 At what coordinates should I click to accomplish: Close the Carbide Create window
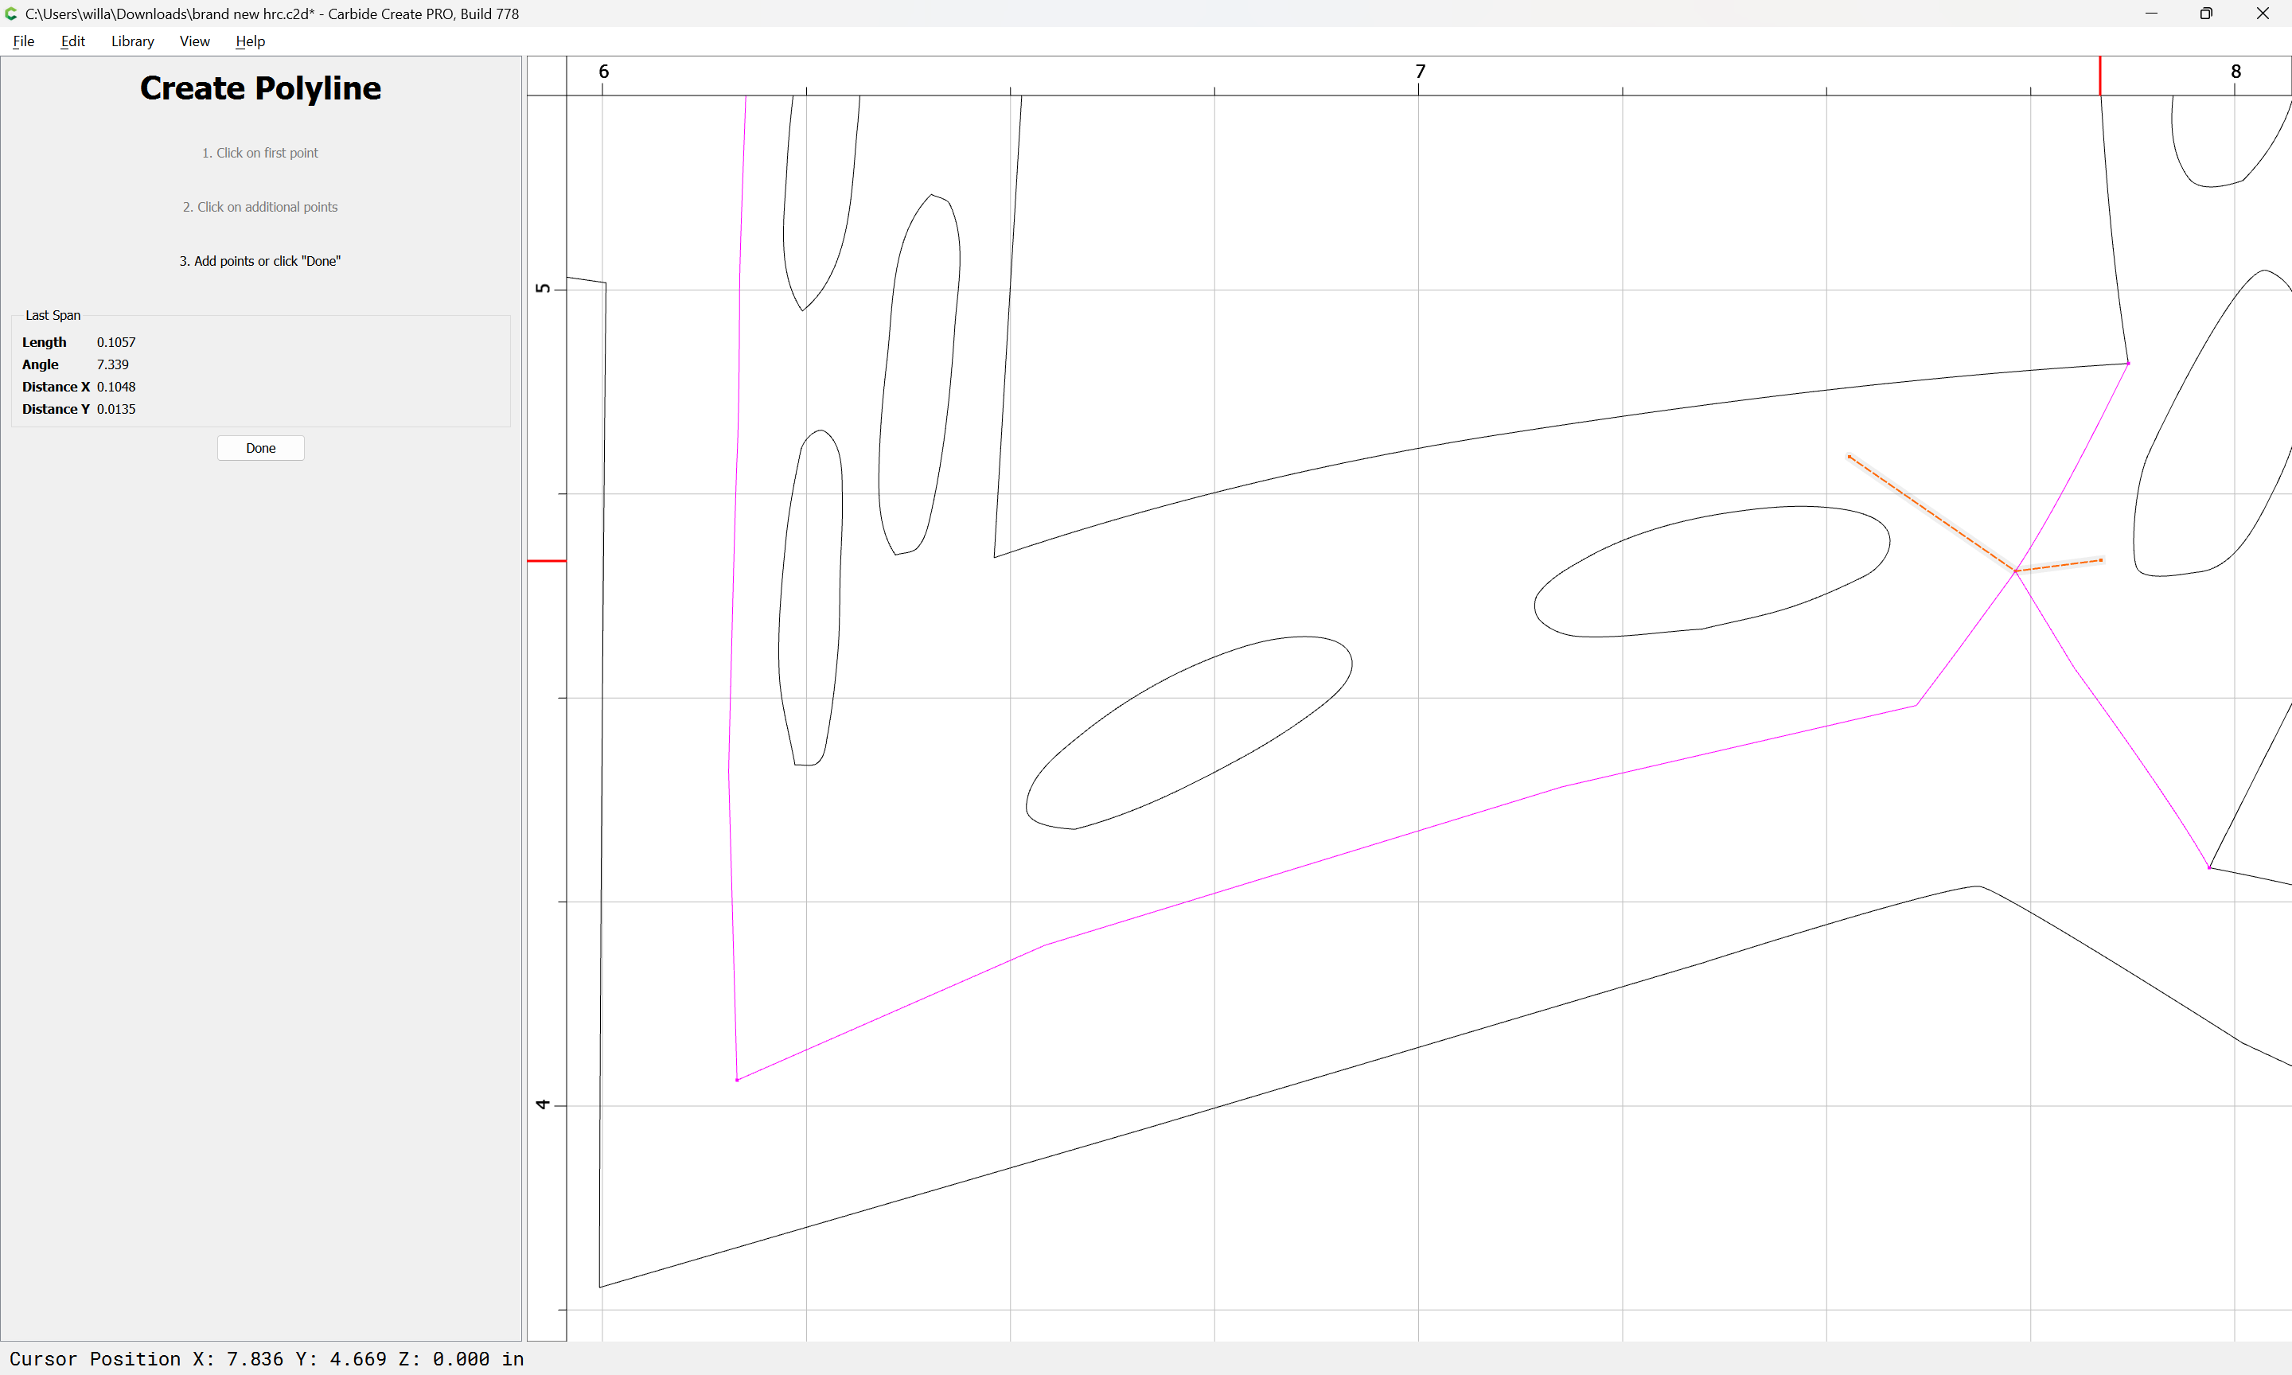pos(2263,14)
